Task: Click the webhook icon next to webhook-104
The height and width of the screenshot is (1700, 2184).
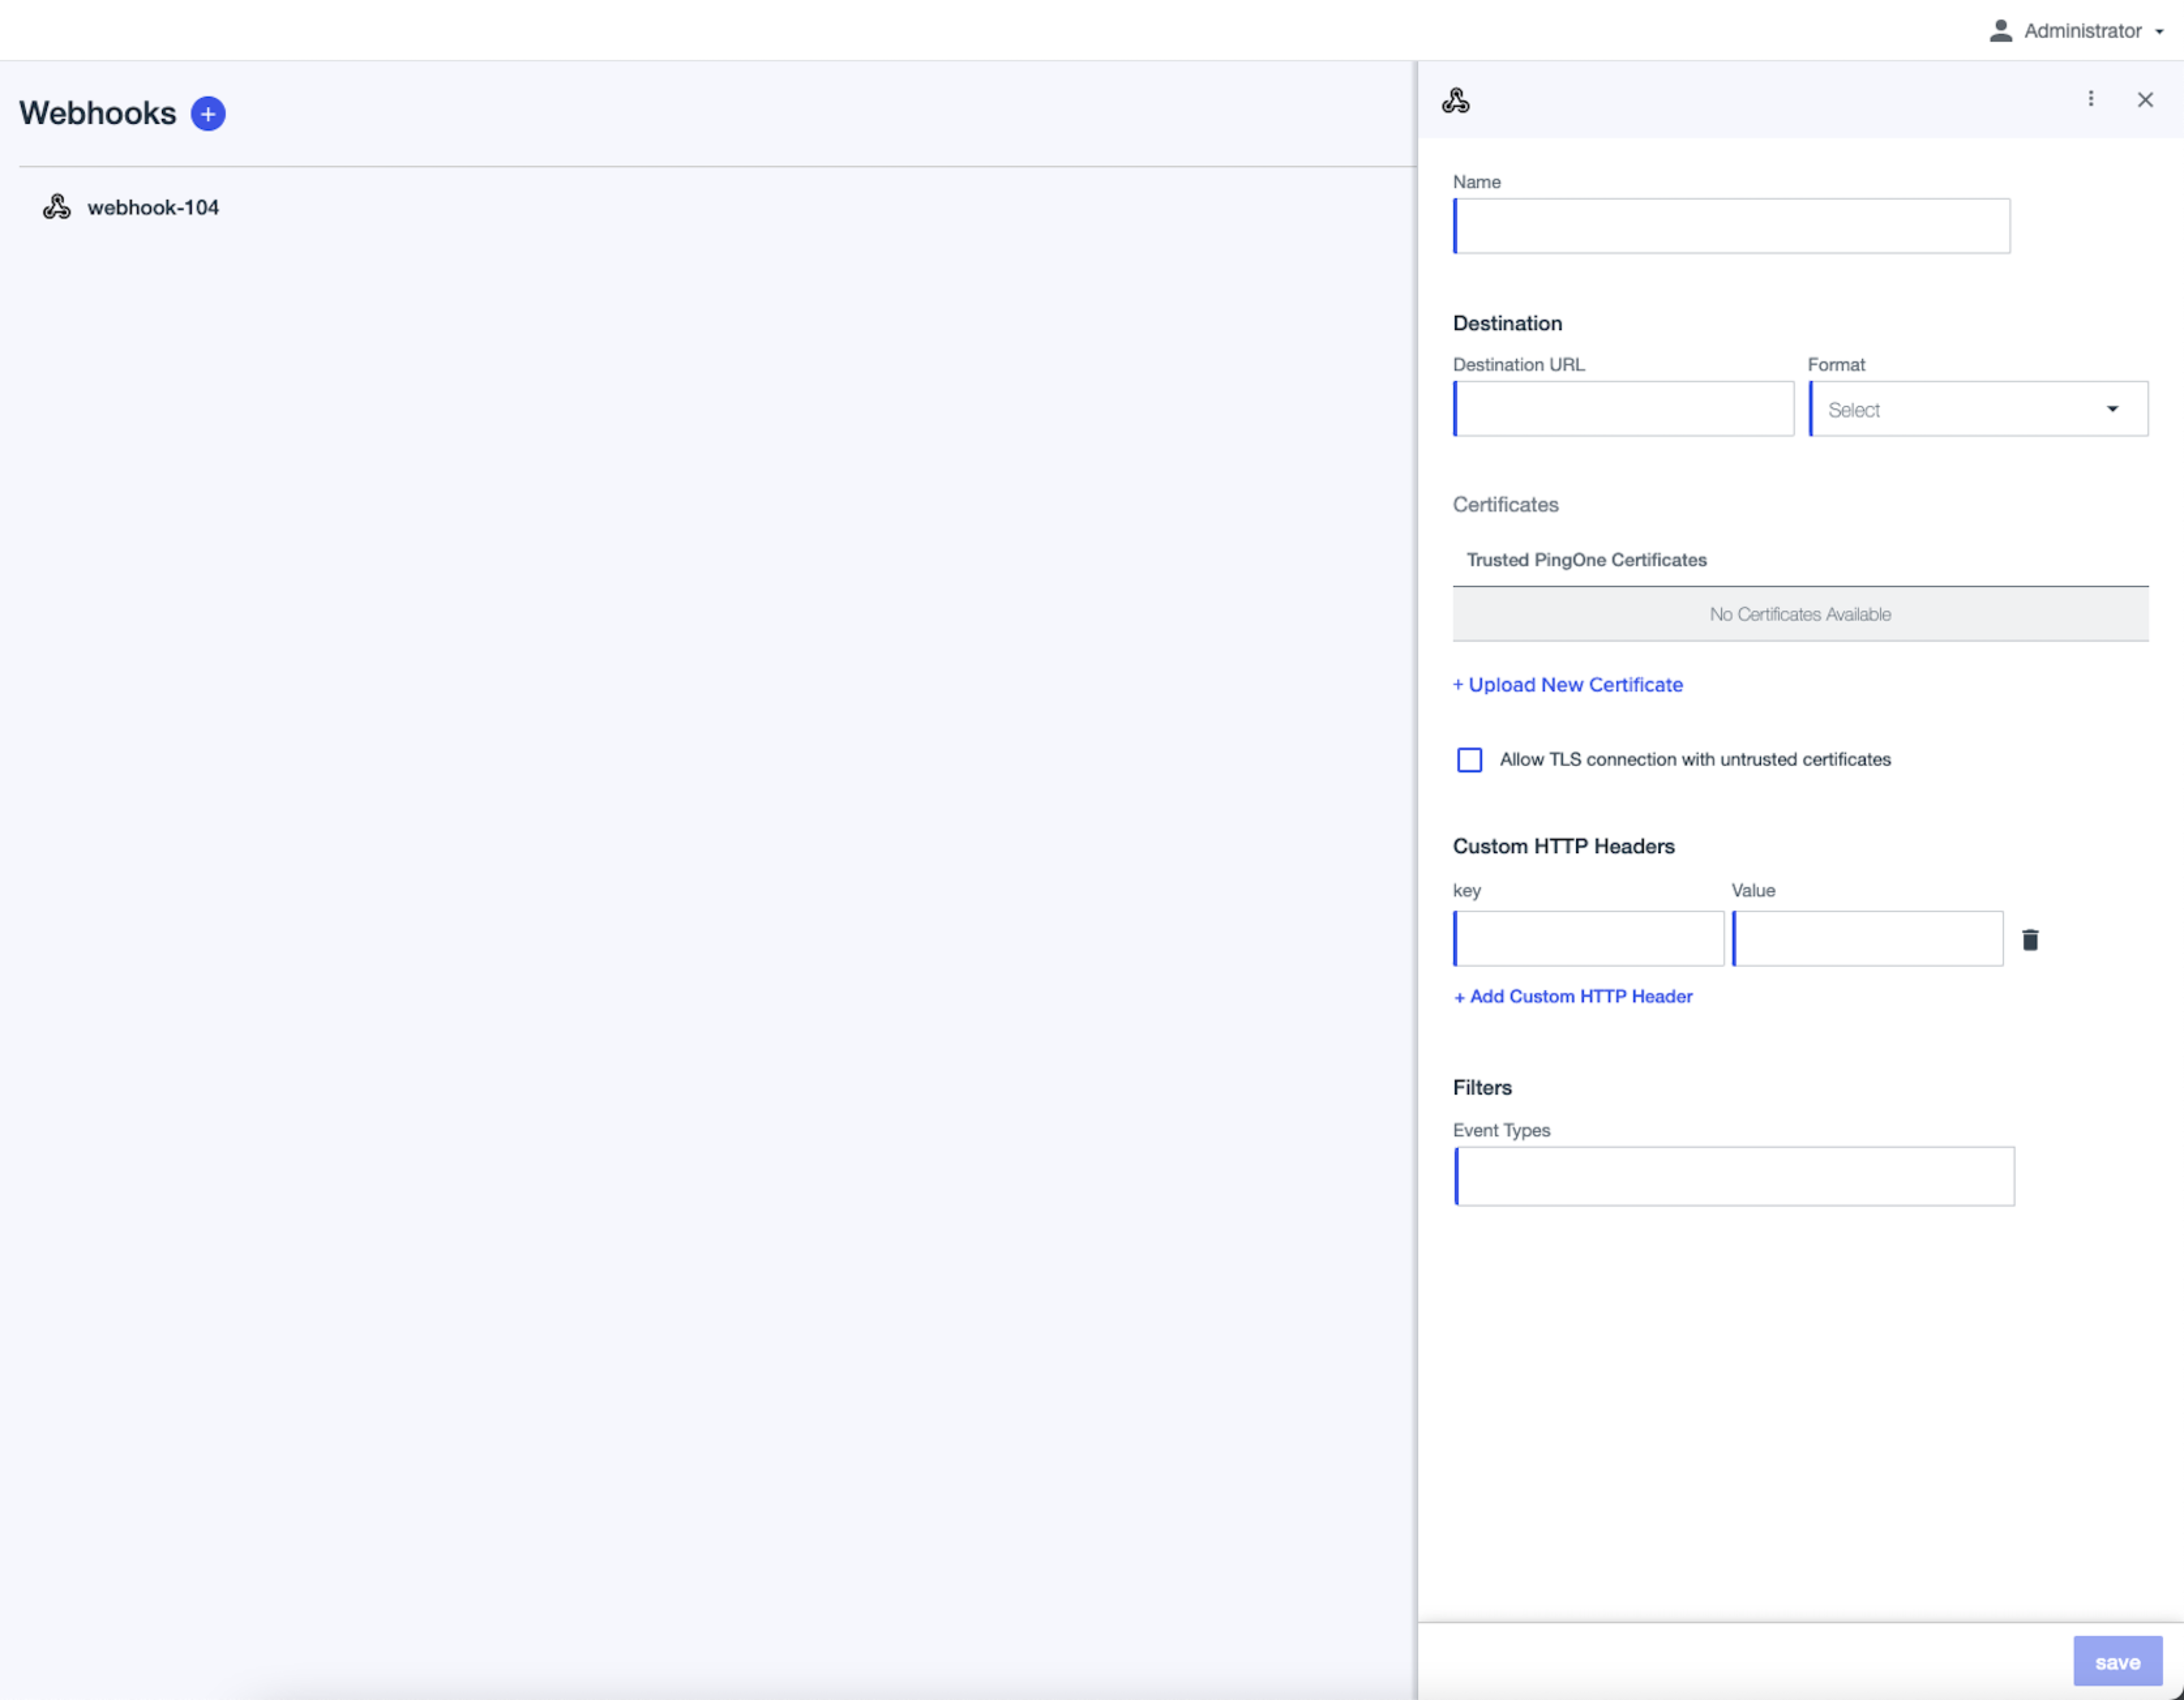Action: pos(57,207)
